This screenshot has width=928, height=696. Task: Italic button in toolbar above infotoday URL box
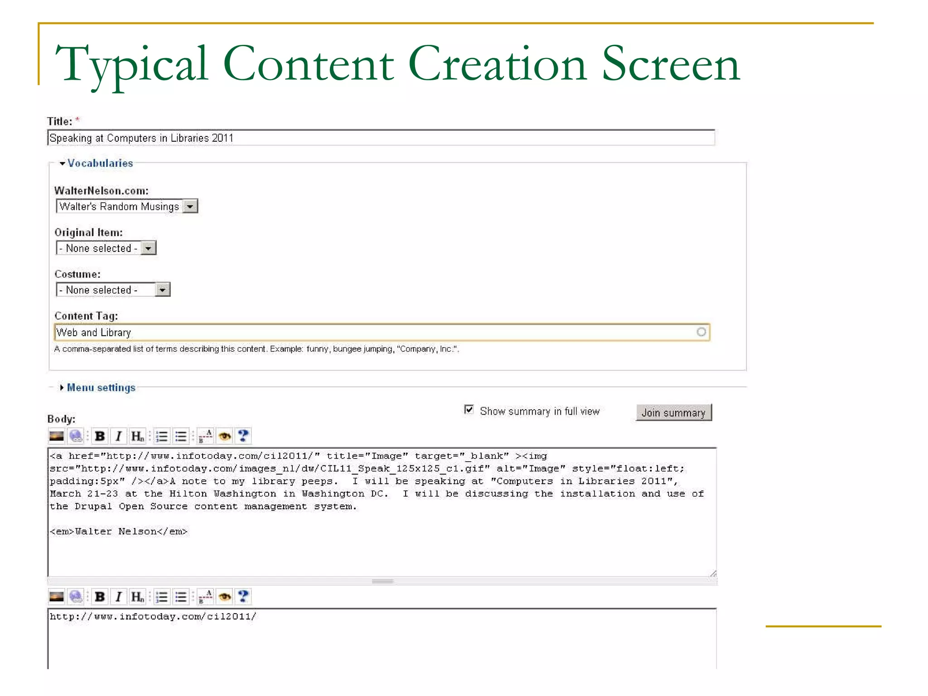[118, 596]
